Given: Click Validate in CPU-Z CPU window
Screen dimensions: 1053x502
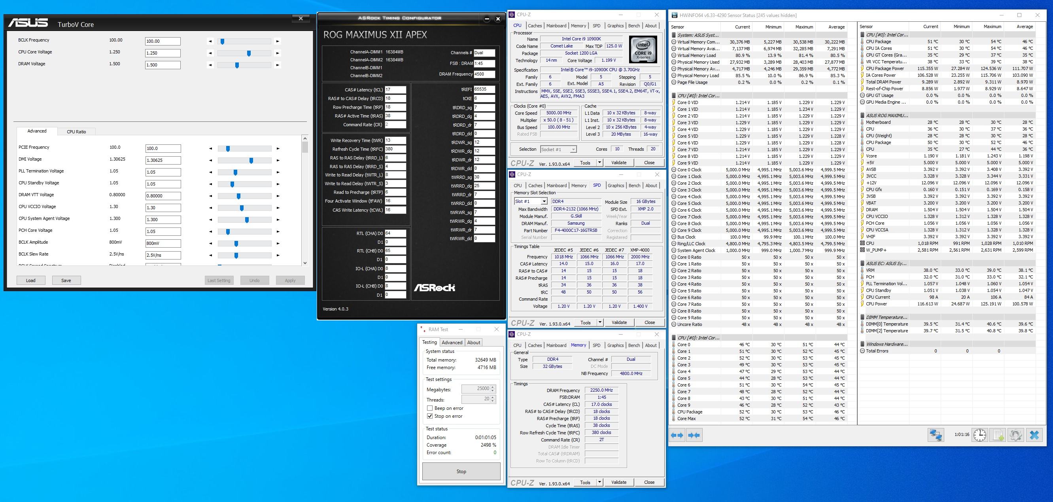Looking at the screenshot, I should 619,163.
